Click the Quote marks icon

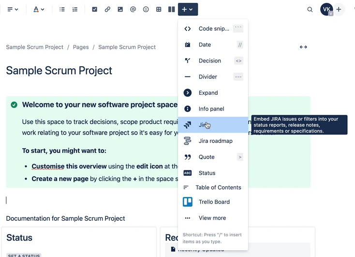pos(188,157)
